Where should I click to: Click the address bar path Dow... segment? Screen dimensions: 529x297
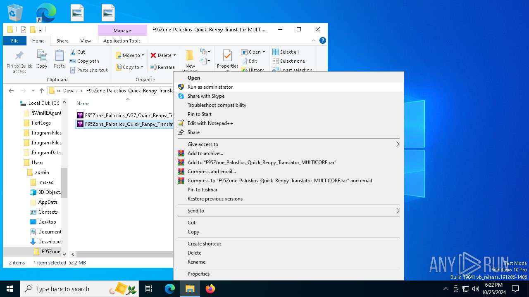tap(70, 91)
